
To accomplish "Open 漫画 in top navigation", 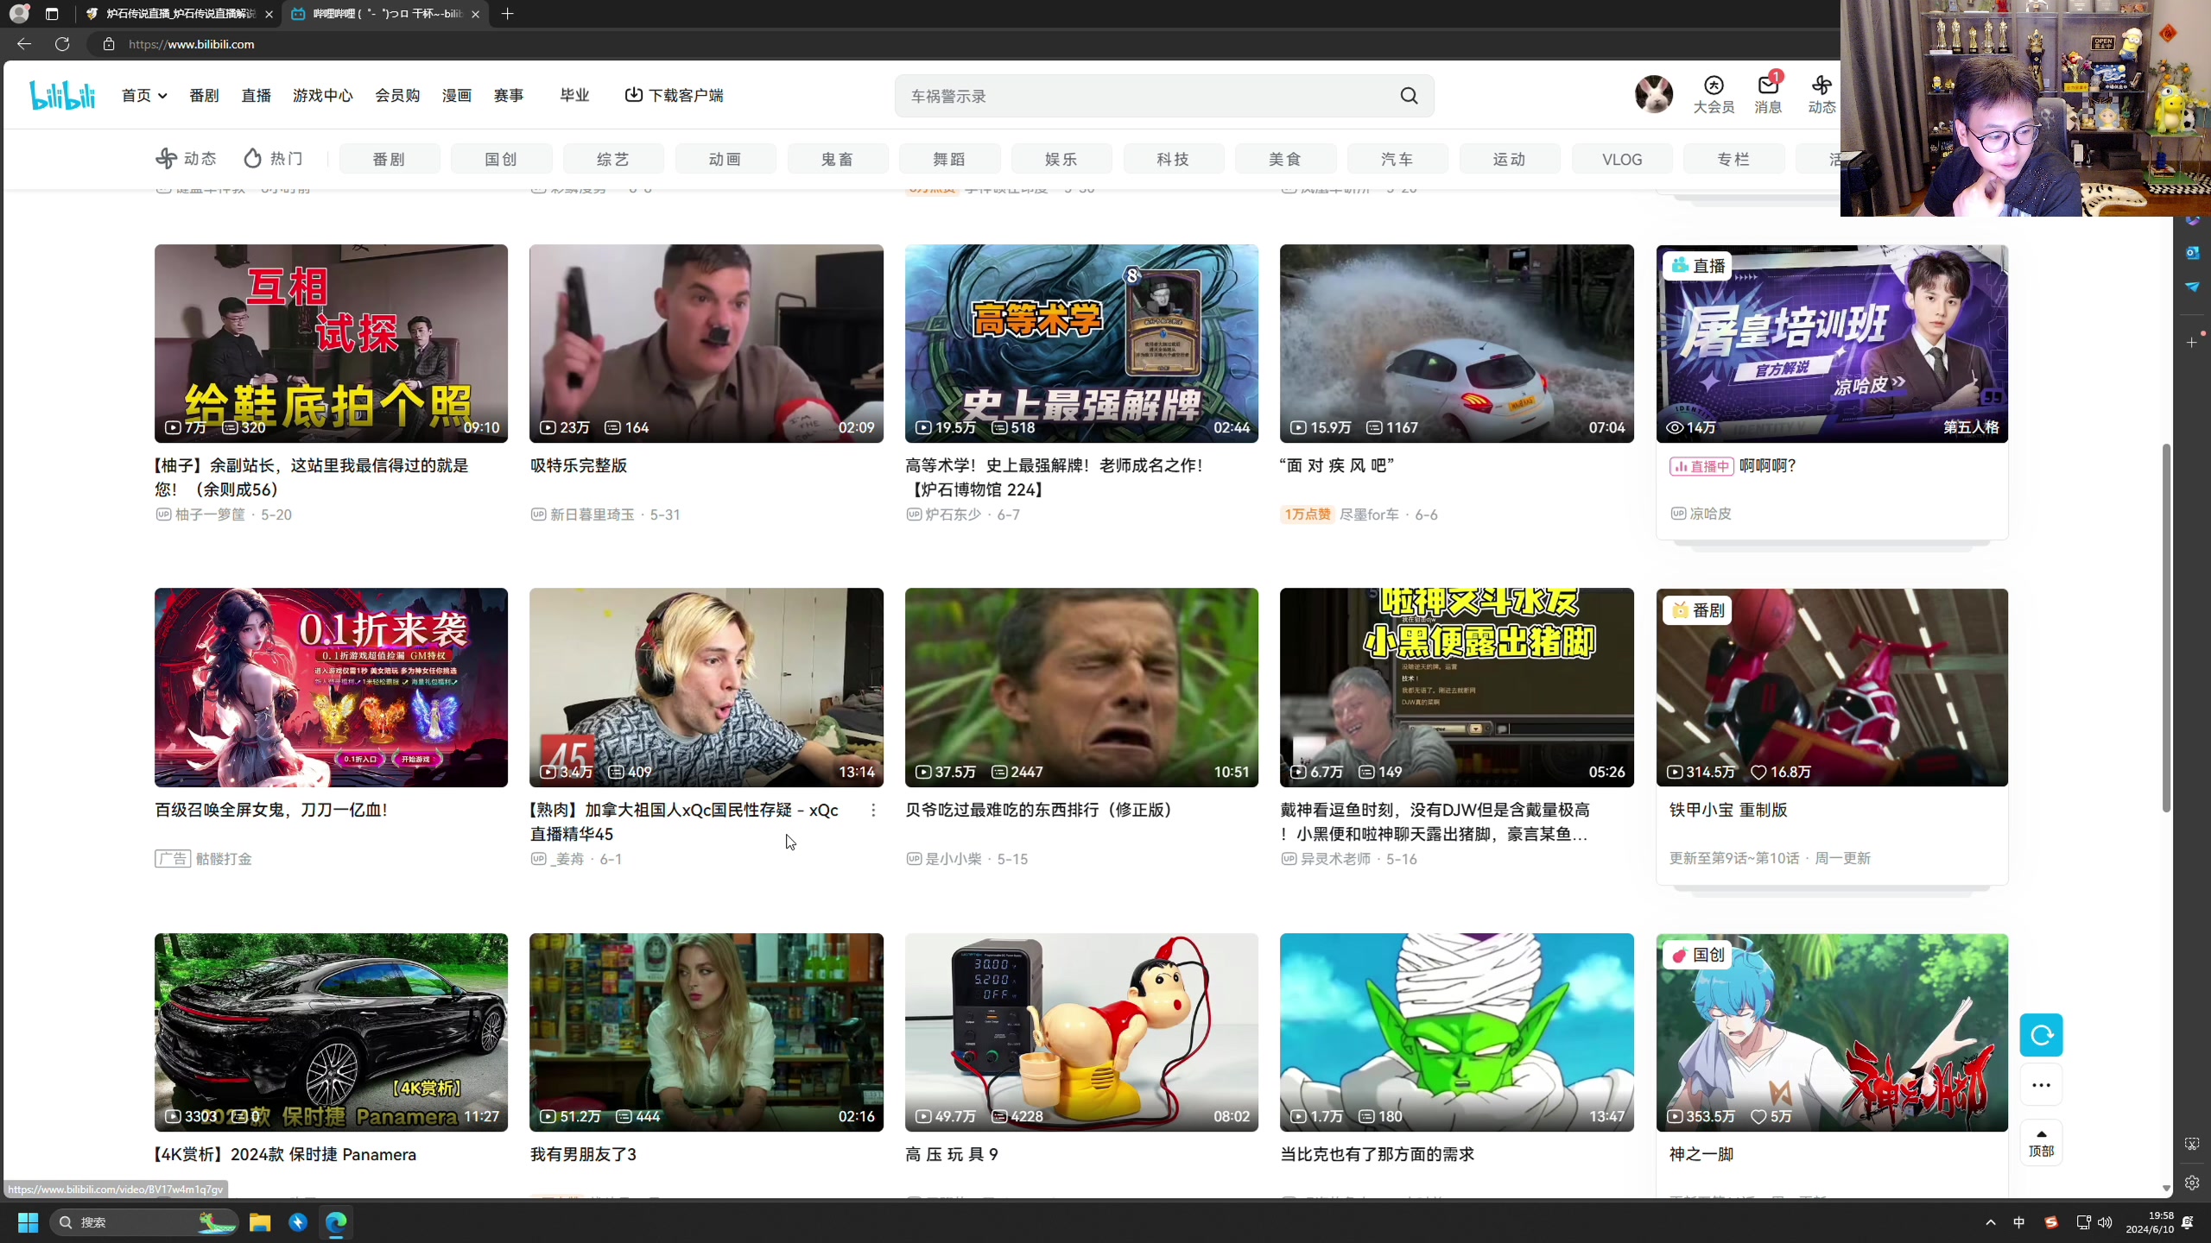I will coord(457,95).
